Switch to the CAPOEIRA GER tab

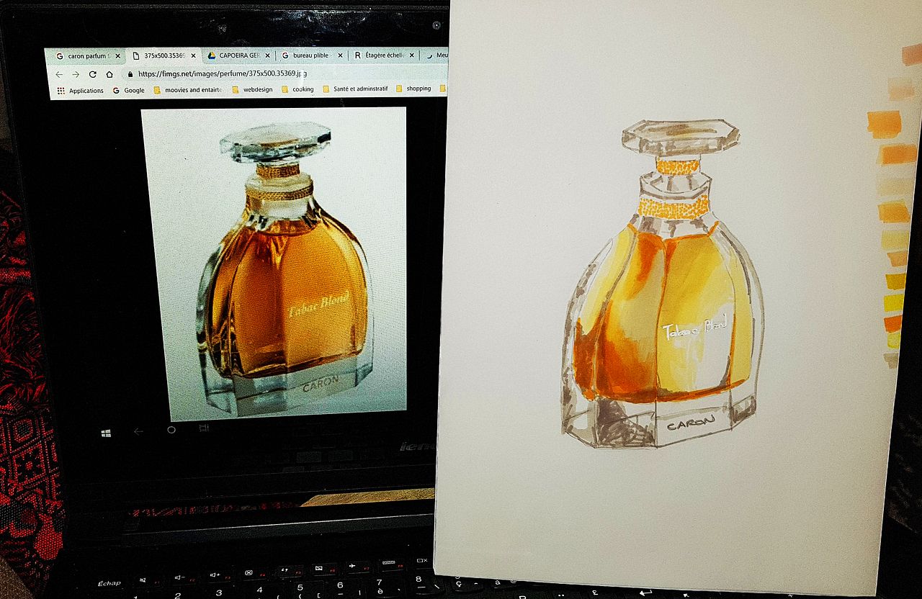[239, 55]
